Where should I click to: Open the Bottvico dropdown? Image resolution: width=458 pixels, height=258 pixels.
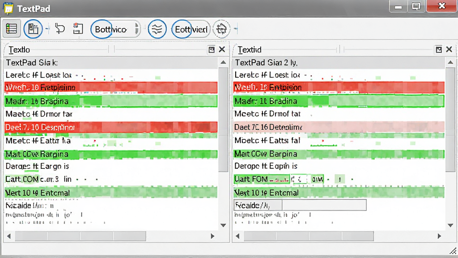(x=115, y=29)
